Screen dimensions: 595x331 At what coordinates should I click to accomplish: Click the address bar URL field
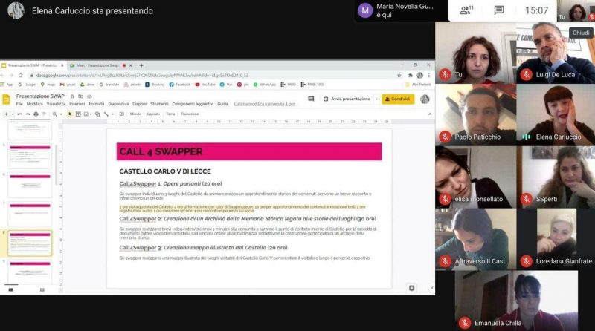click(x=213, y=76)
